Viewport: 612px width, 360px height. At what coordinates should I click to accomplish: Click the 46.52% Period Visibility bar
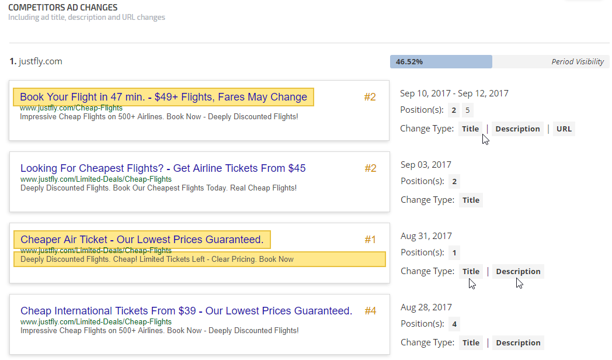(441, 61)
